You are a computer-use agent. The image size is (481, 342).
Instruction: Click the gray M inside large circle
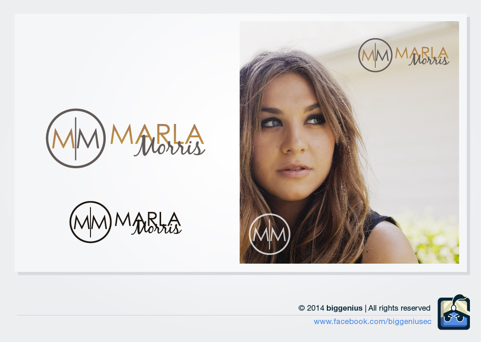coord(88,139)
